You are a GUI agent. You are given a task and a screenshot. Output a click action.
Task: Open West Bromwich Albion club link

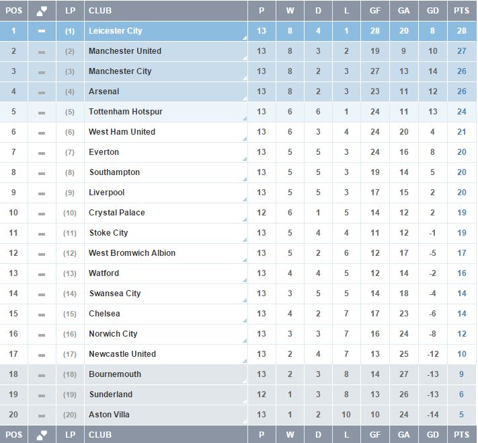click(132, 253)
